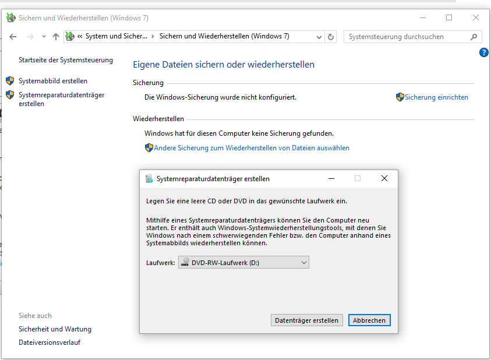Open 'Dateiversionsverlauf' under Siehe auch
491x360 pixels.
[50, 343]
